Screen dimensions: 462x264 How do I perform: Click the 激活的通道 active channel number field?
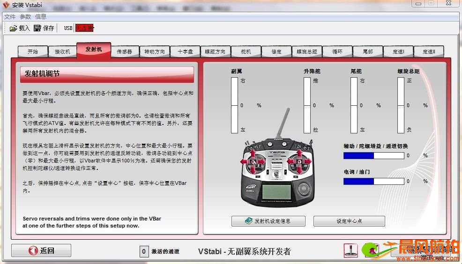pyautogui.click(x=144, y=251)
